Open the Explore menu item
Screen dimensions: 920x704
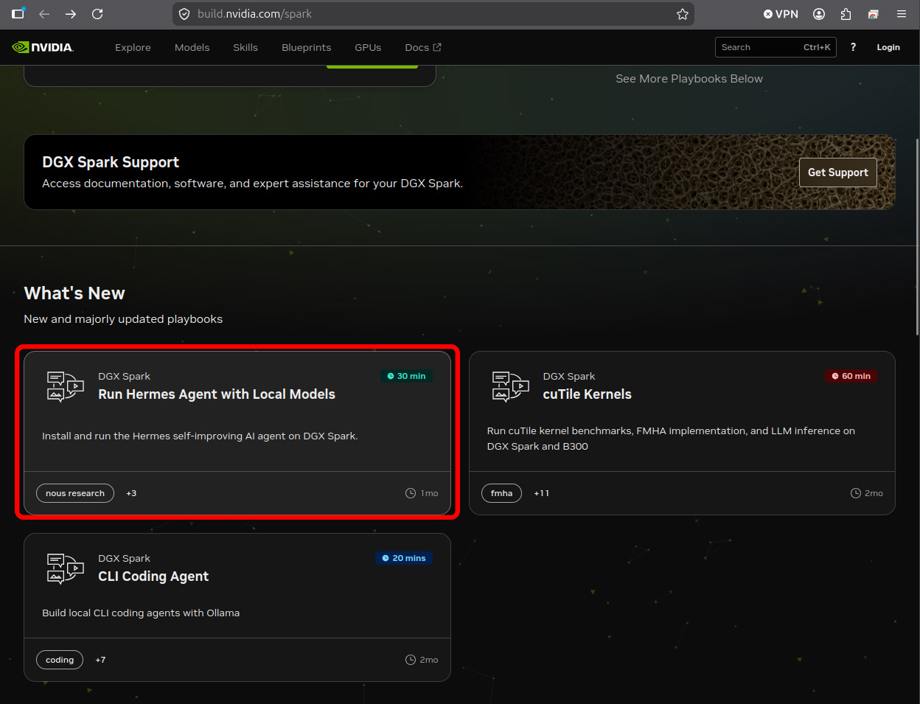click(x=133, y=47)
